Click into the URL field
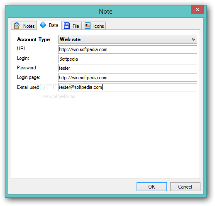 pos(127,49)
